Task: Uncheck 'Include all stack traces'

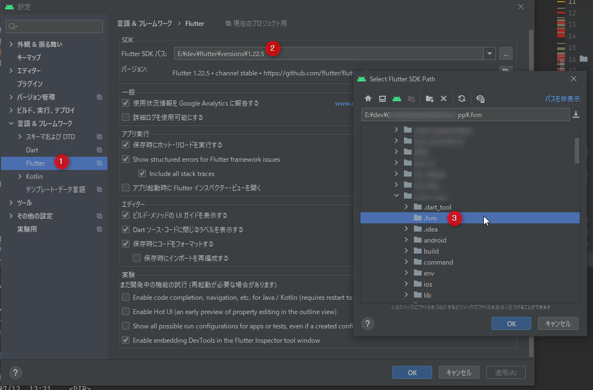Action: point(142,173)
